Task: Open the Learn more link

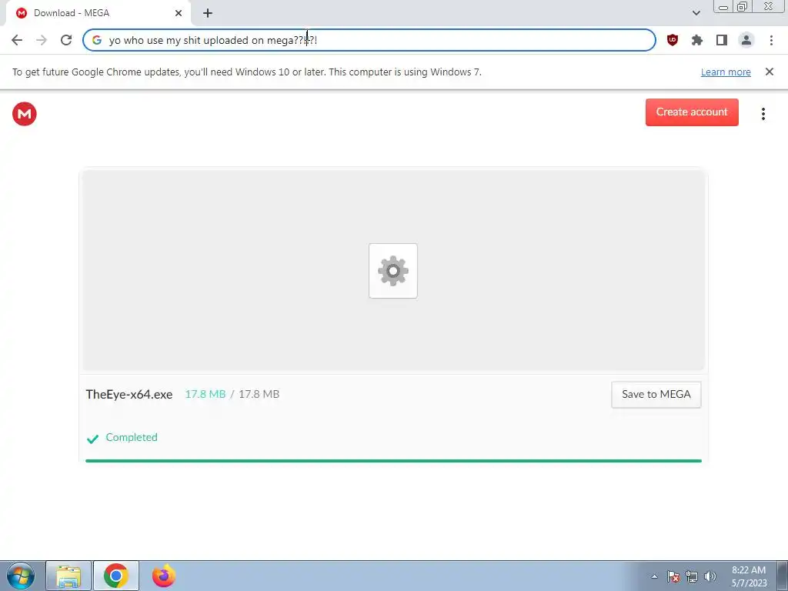Action: tap(726, 72)
